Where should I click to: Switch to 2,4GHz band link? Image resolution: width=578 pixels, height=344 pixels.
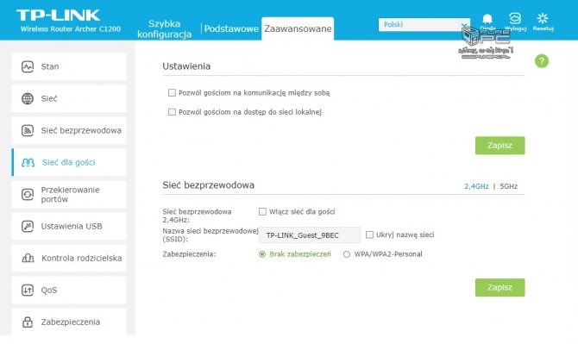click(x=476, y=186)
